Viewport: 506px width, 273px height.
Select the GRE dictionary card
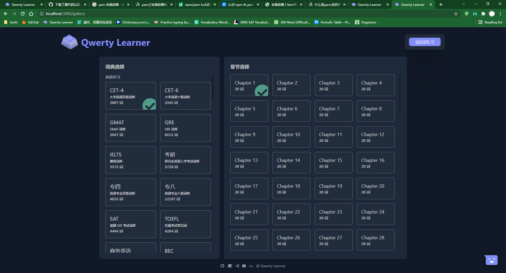tap(185, 128)
